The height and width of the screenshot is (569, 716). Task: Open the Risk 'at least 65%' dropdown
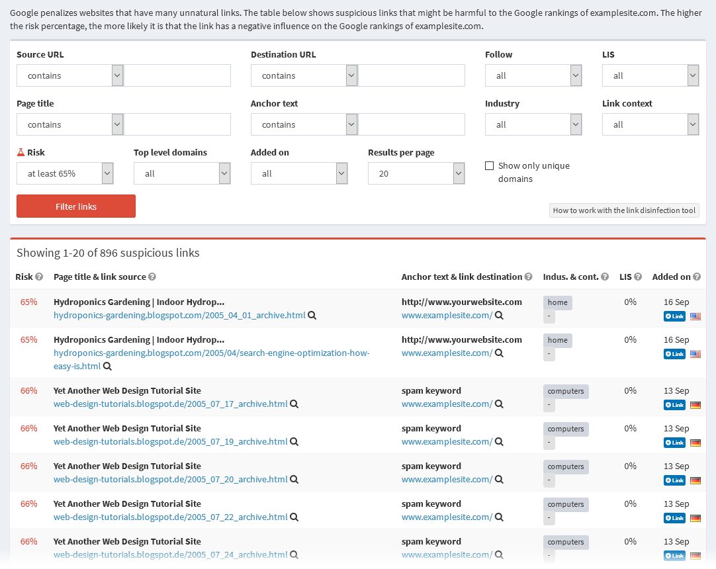(65, 173)
